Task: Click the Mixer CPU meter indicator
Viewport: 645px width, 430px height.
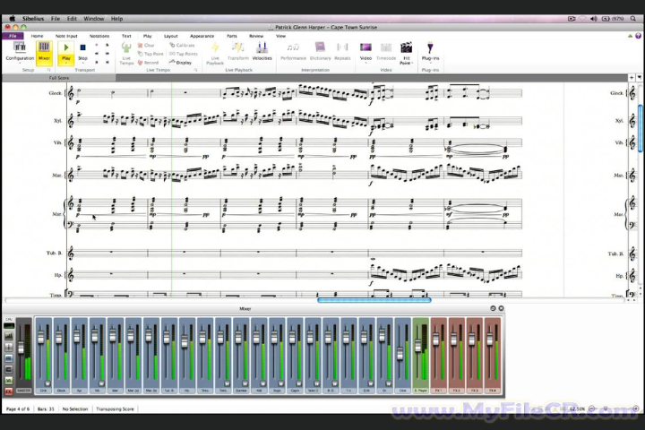Action: 9,325
